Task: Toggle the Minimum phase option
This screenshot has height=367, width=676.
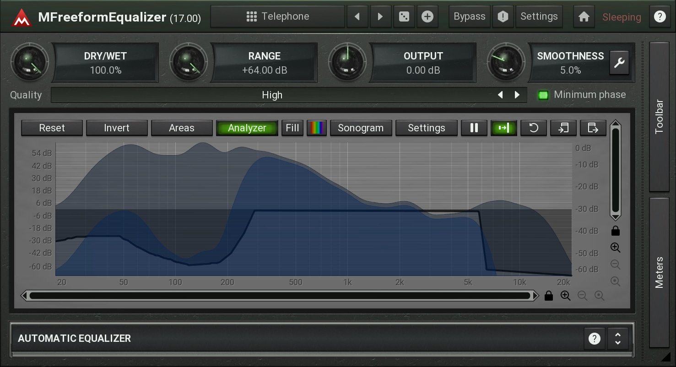Action: (543, 95)
